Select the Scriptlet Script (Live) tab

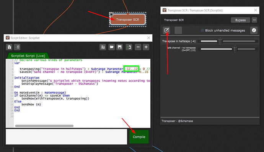[28, 56]
